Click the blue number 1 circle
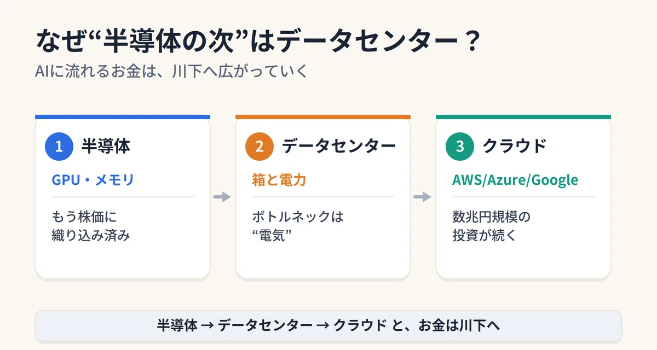This screenshot has height=350, width=657. coord(59,147)
